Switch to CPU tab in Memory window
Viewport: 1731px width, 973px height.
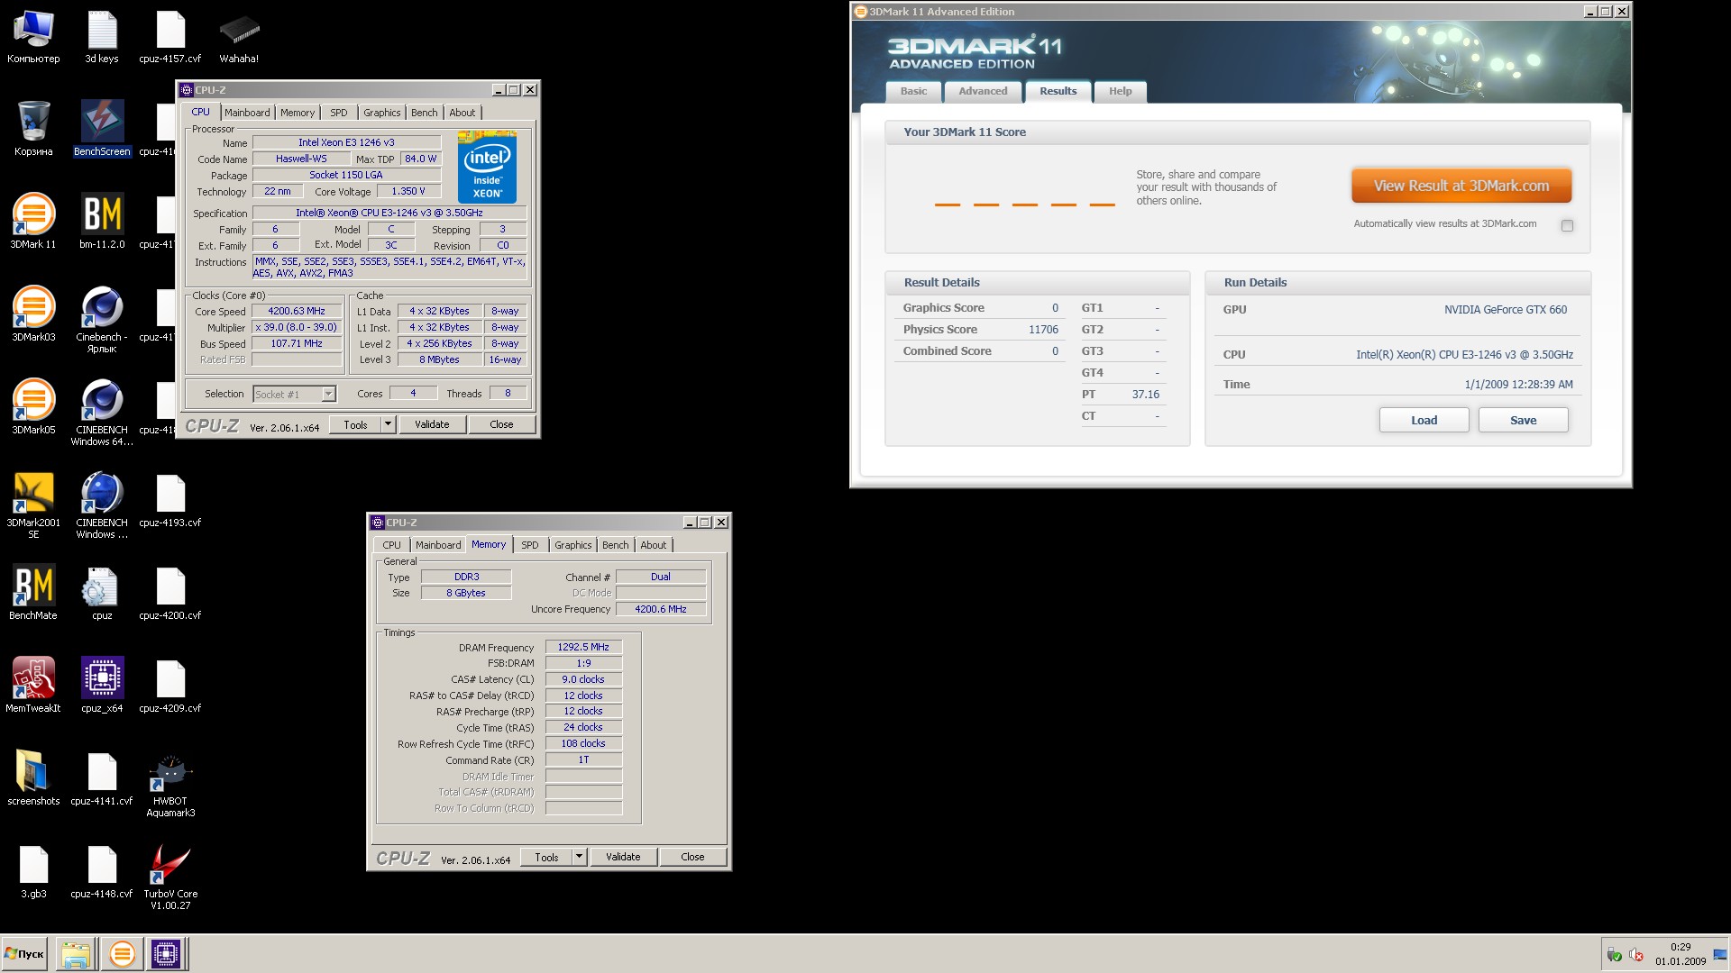click(x=391, y=545)
